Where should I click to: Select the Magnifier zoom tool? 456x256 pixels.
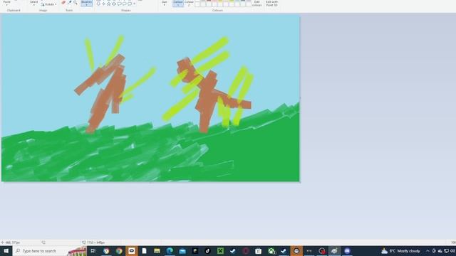(76, 3)
